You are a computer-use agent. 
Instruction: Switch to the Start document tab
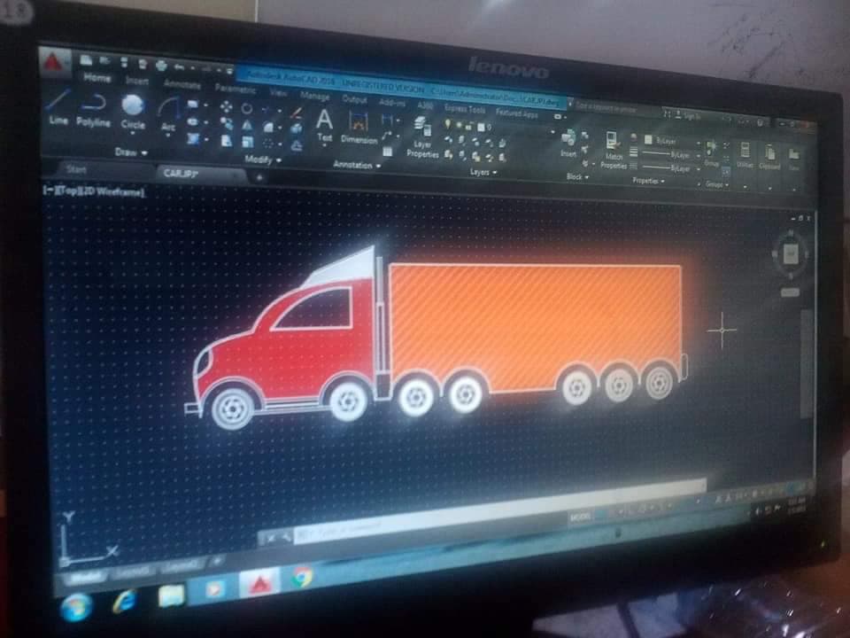point(77,168)
